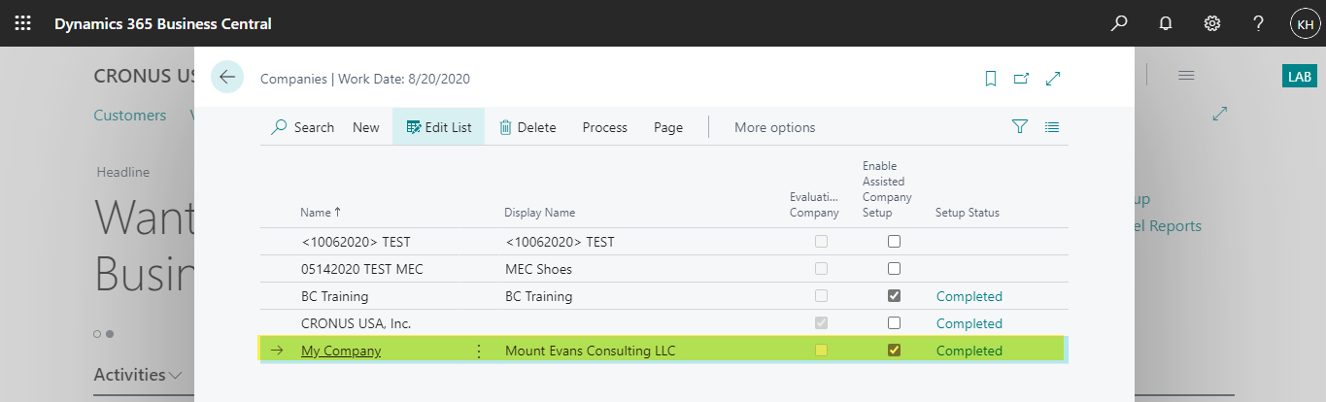Switch list layout view icon
Image resolution: width=1326 pixels, height=402 pixels.
1052,127
